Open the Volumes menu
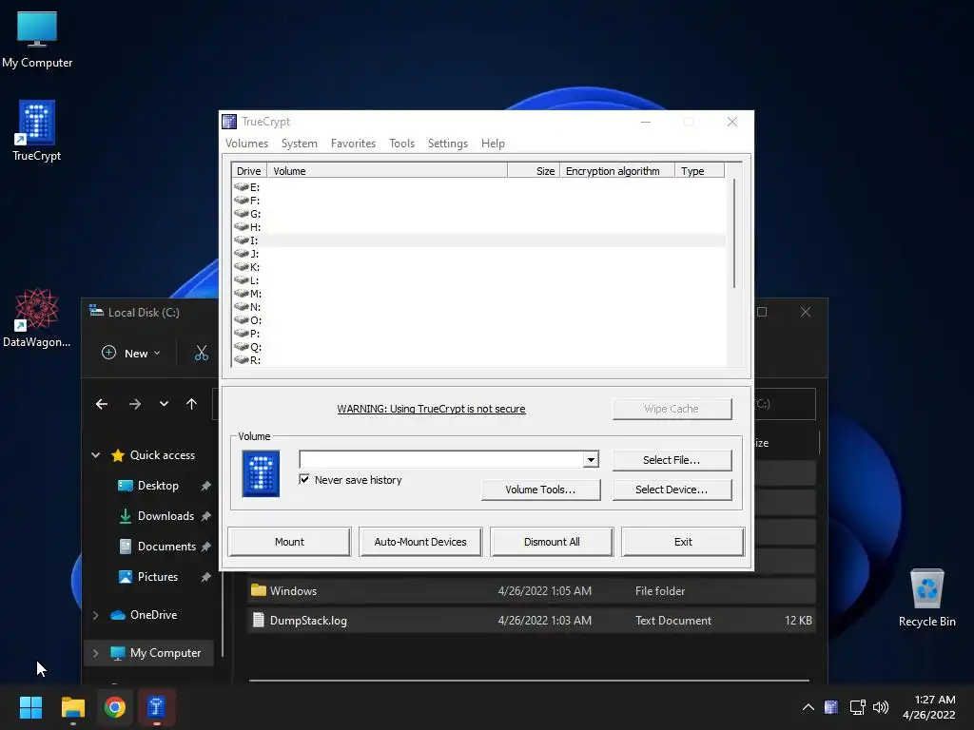 pyautogui.click(x=246, y=144)
